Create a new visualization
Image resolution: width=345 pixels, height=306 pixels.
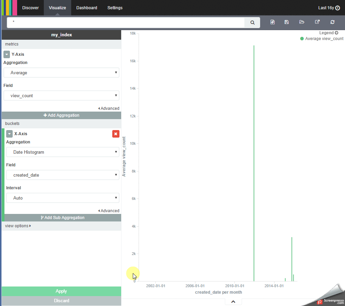coord(272,22)
